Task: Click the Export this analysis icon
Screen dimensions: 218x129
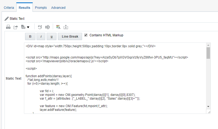Action: tap(15, 27)
